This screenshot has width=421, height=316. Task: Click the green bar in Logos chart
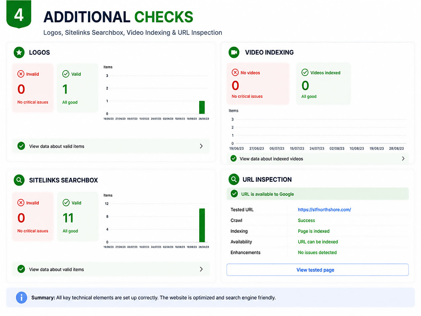tap(202, 107)
